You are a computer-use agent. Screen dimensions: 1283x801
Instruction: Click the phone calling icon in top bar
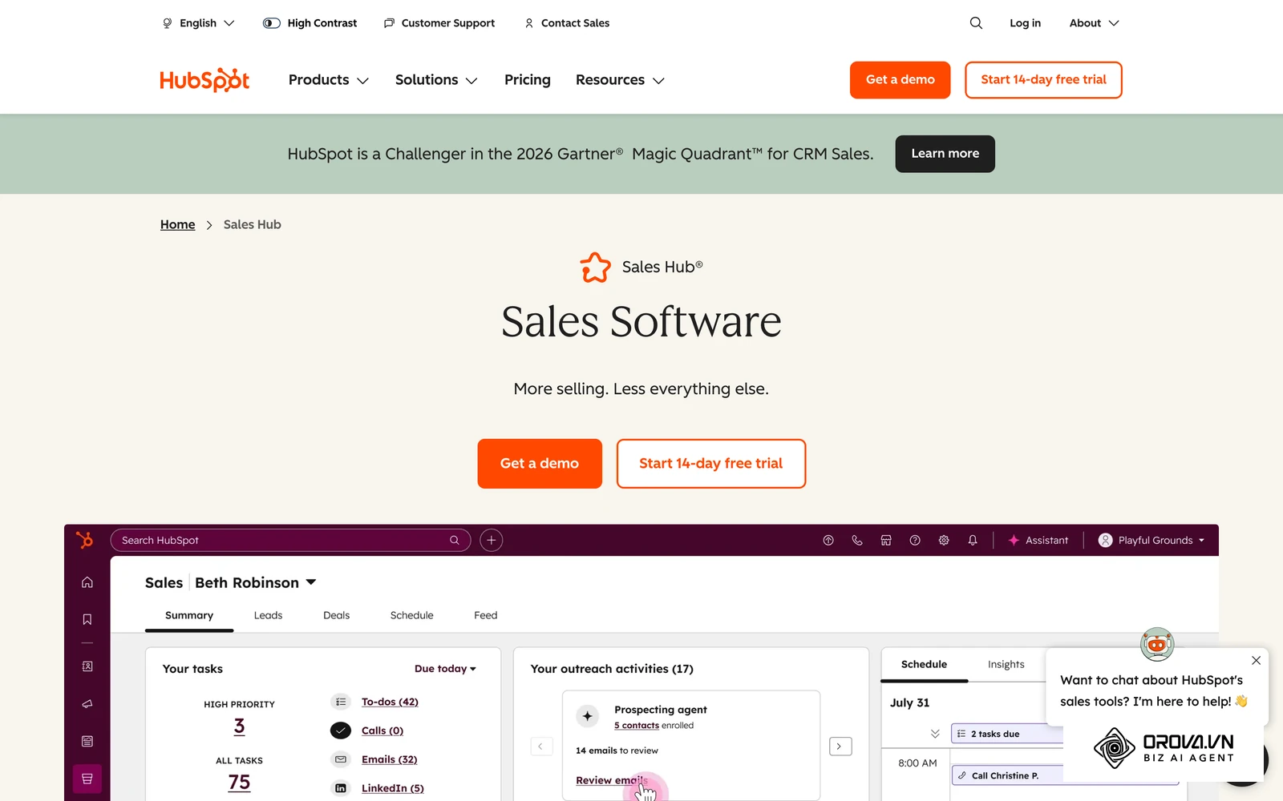click(x=857, y=541)
